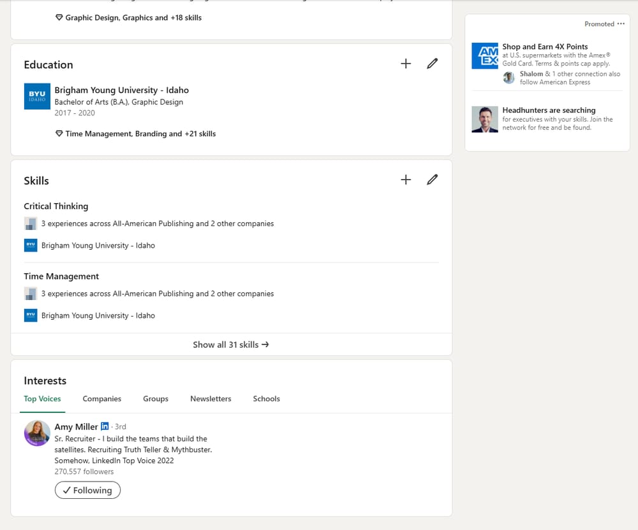
Task: Click Amy Miller's Sr. Recruiter headline text
Action: 133,450
